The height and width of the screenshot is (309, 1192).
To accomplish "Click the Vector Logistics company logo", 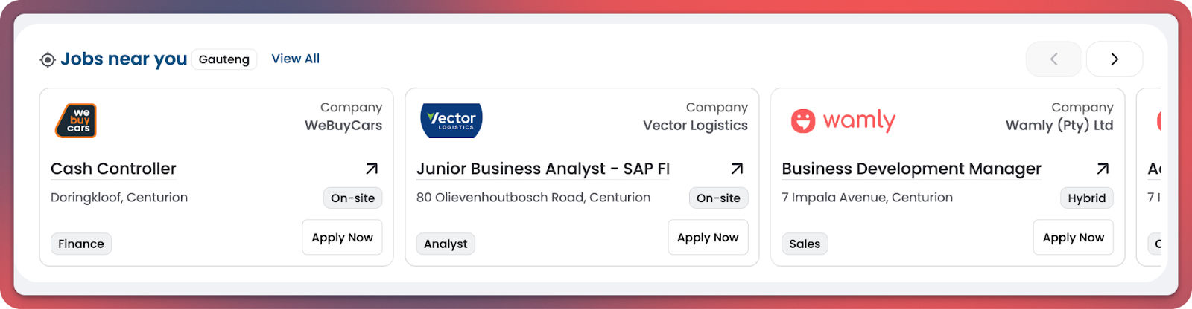I will coord(451,120).
